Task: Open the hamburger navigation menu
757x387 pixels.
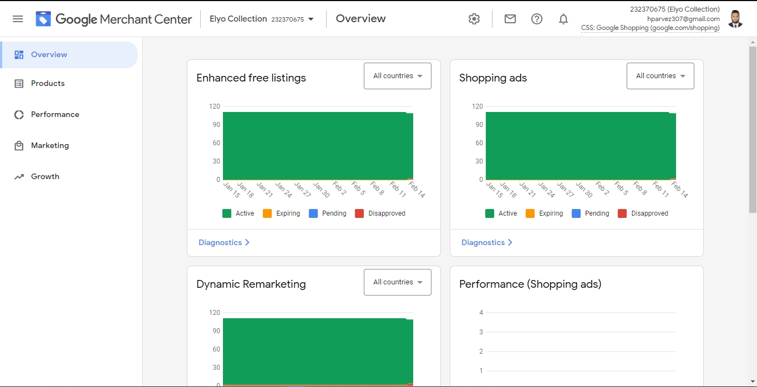Action: pos(18,19)
